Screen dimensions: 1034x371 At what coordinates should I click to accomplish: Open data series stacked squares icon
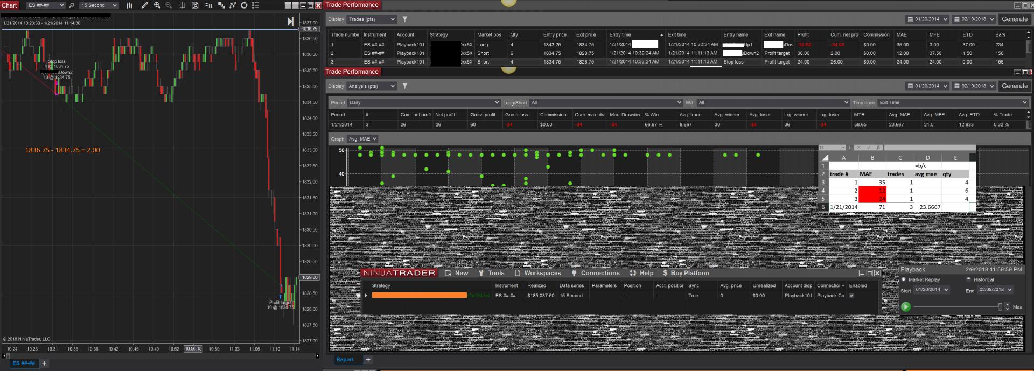pyautogui.click(x=221, y=5)
